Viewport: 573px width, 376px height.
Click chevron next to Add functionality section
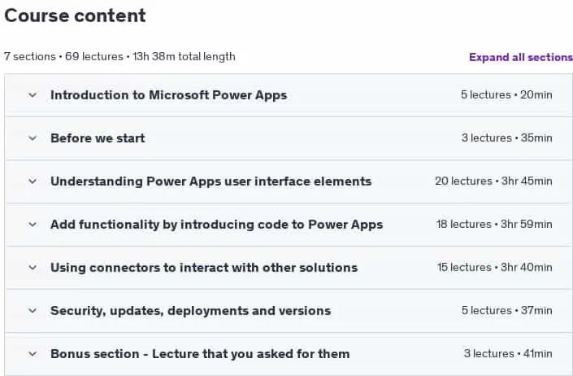(x=33, y=225)
